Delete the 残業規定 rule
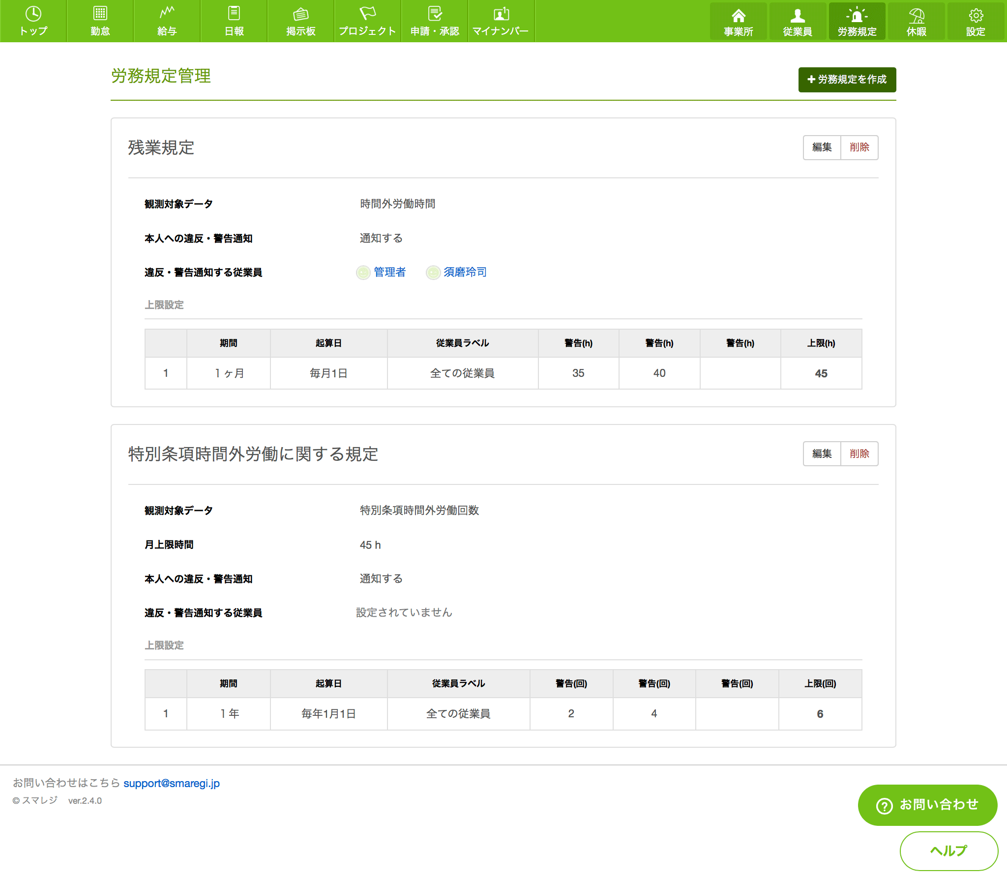Image resolution: width=1007 pixels, height=875 pixels. 859,147
